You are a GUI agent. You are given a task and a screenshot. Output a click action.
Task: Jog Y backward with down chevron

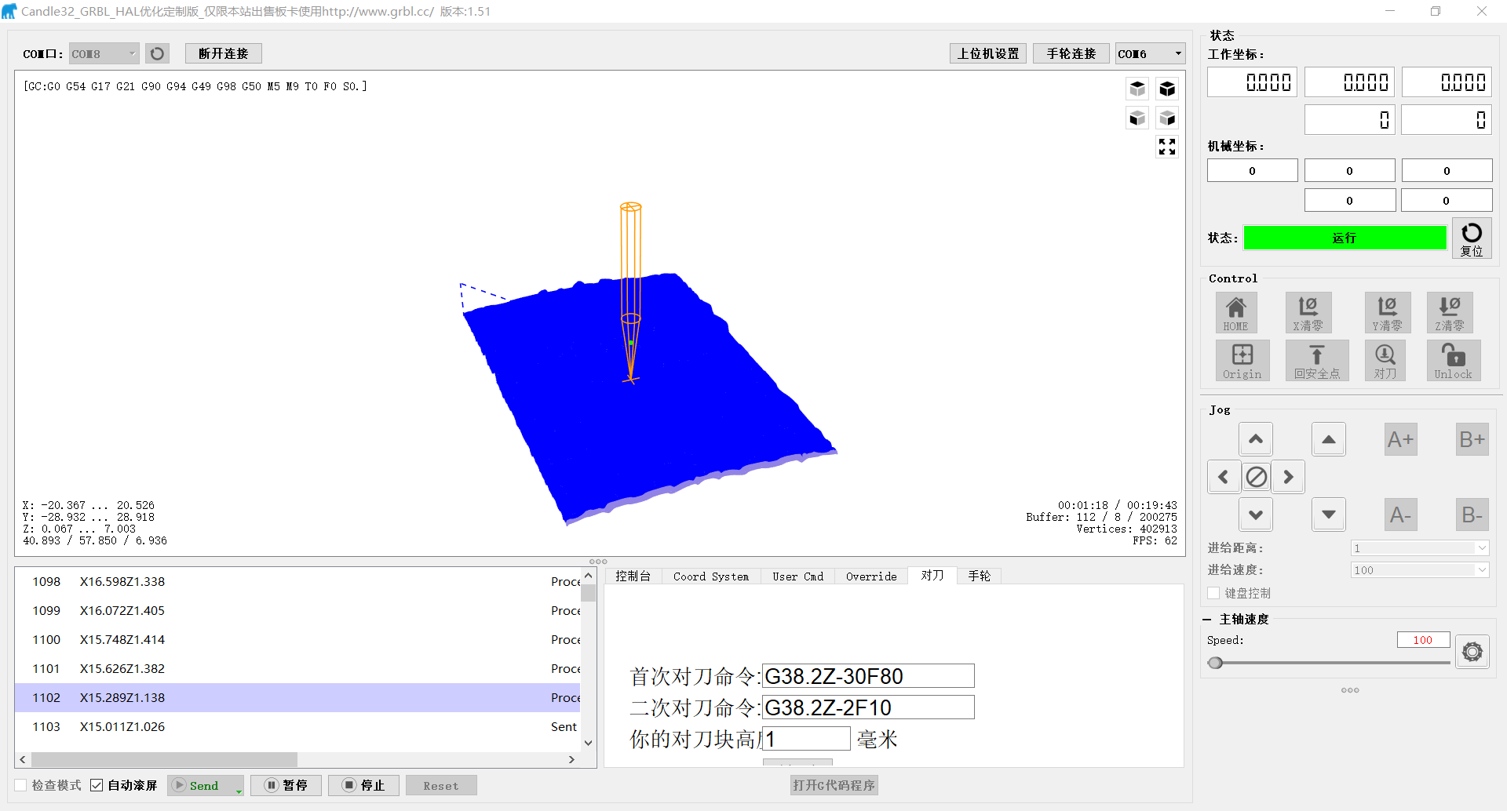(x=1256, y=515)
